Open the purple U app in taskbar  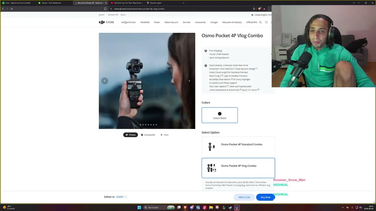(x=237, y=208)
